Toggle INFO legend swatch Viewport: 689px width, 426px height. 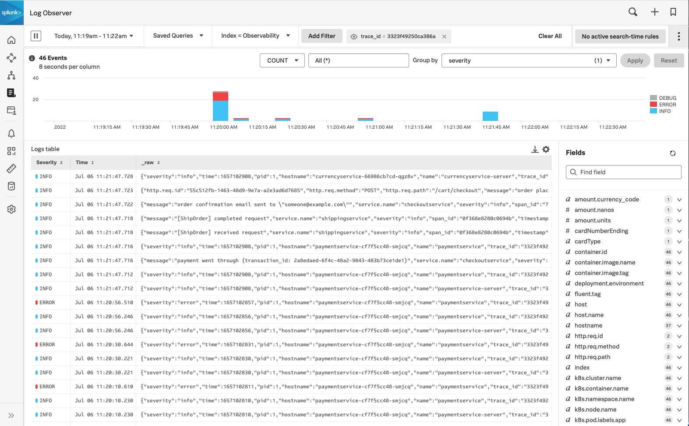click(x=654, y=111)
